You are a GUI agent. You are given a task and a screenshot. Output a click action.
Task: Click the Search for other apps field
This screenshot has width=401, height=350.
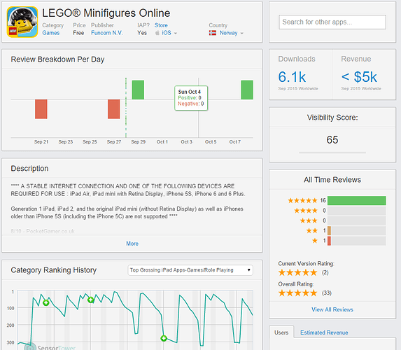point(332,22)
